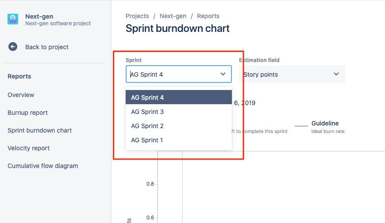The image size is (385, 223).
Task: Expand the Story points dropdown chevron
Action: pos(336,74)
